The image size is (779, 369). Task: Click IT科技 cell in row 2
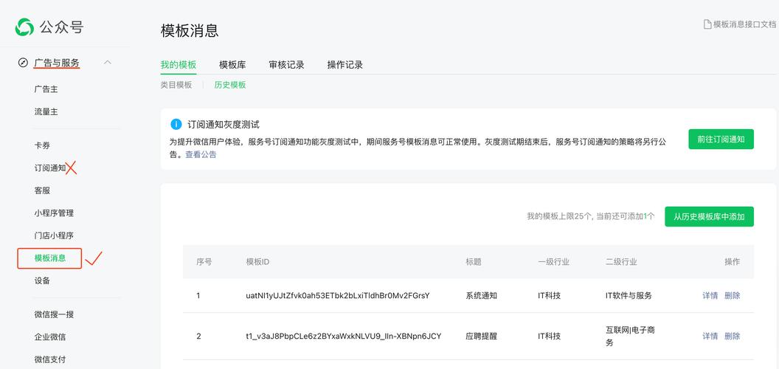pos(549,337)
